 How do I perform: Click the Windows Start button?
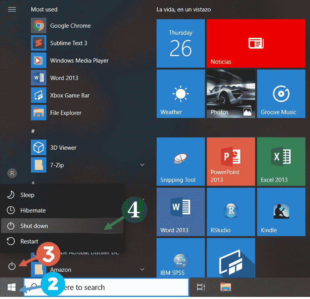click(x=11, y=287)
